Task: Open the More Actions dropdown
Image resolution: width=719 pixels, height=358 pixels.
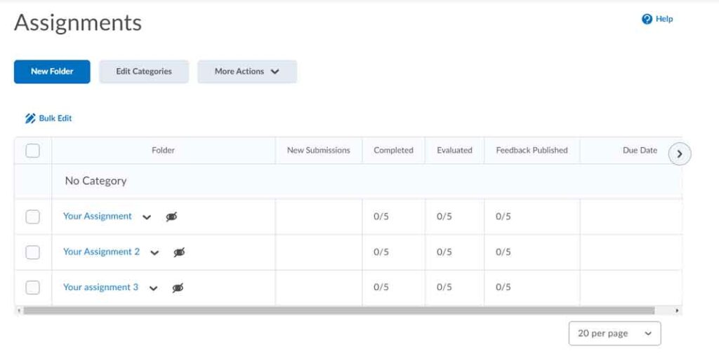Action: [x=246, y=71]
